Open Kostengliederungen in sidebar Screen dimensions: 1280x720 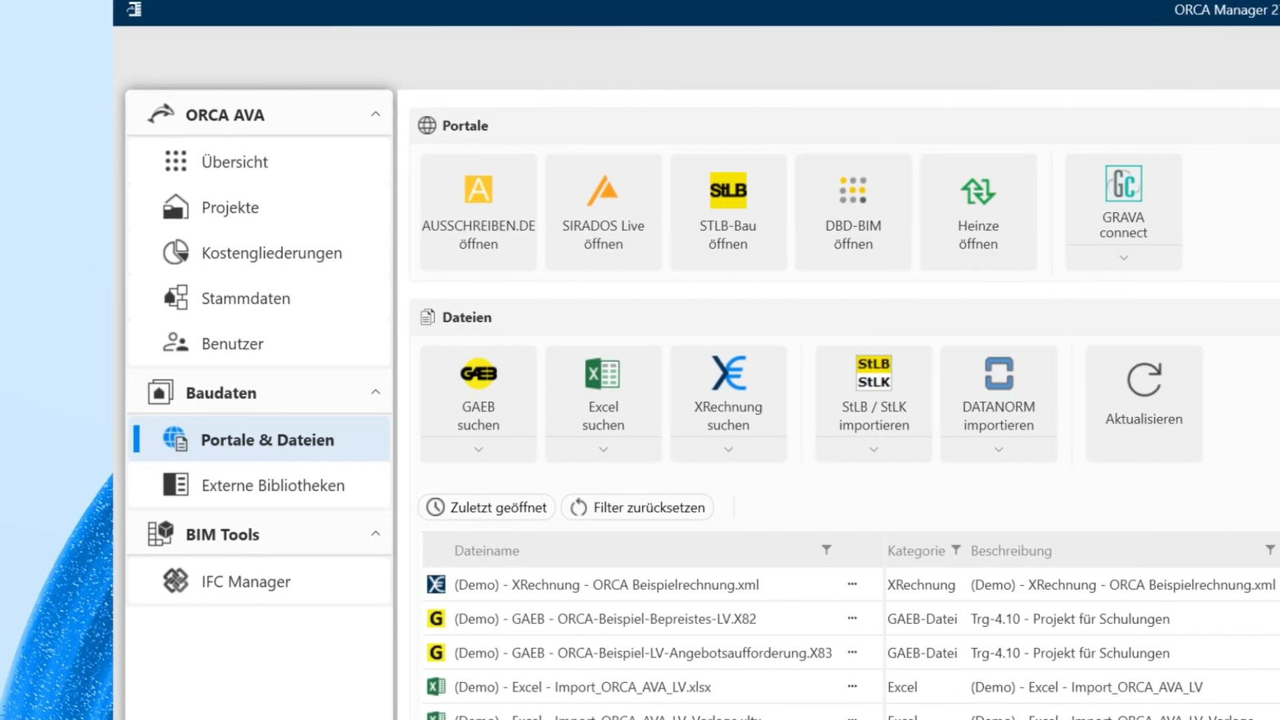[x=259, y=253]
